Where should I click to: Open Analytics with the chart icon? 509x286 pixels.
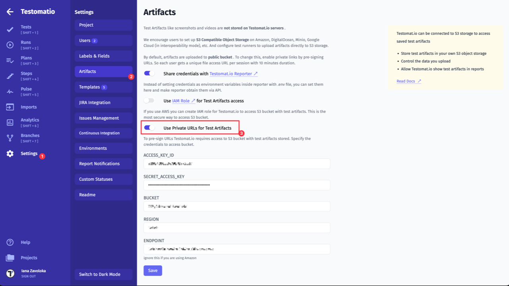pyautogui.click(x=10, y=122)
